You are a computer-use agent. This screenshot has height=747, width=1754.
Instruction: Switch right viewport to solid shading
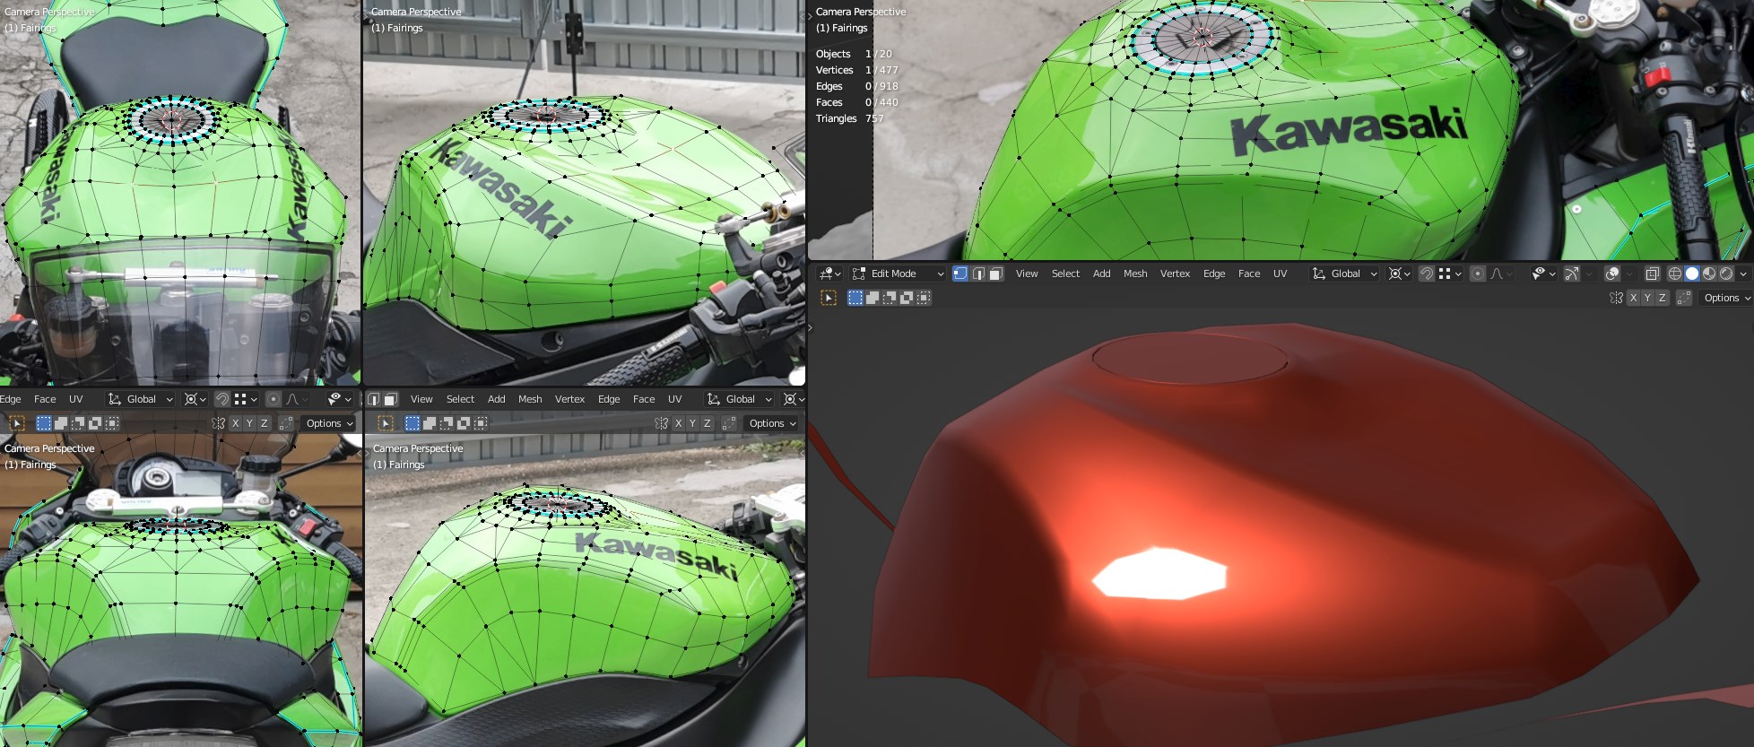click(1692, 274)
